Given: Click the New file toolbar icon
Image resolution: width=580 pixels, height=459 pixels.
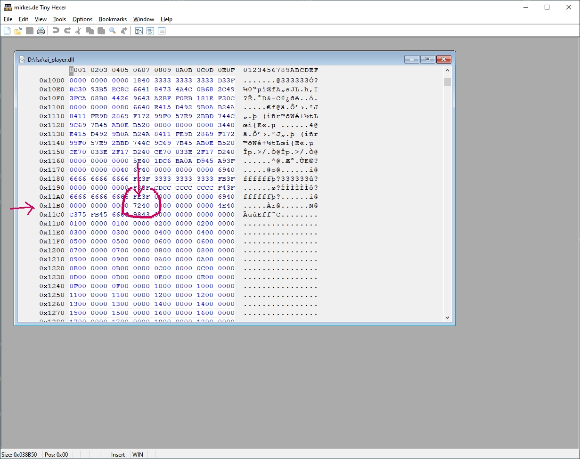Looking at the screenshot, I should (7, 31).
